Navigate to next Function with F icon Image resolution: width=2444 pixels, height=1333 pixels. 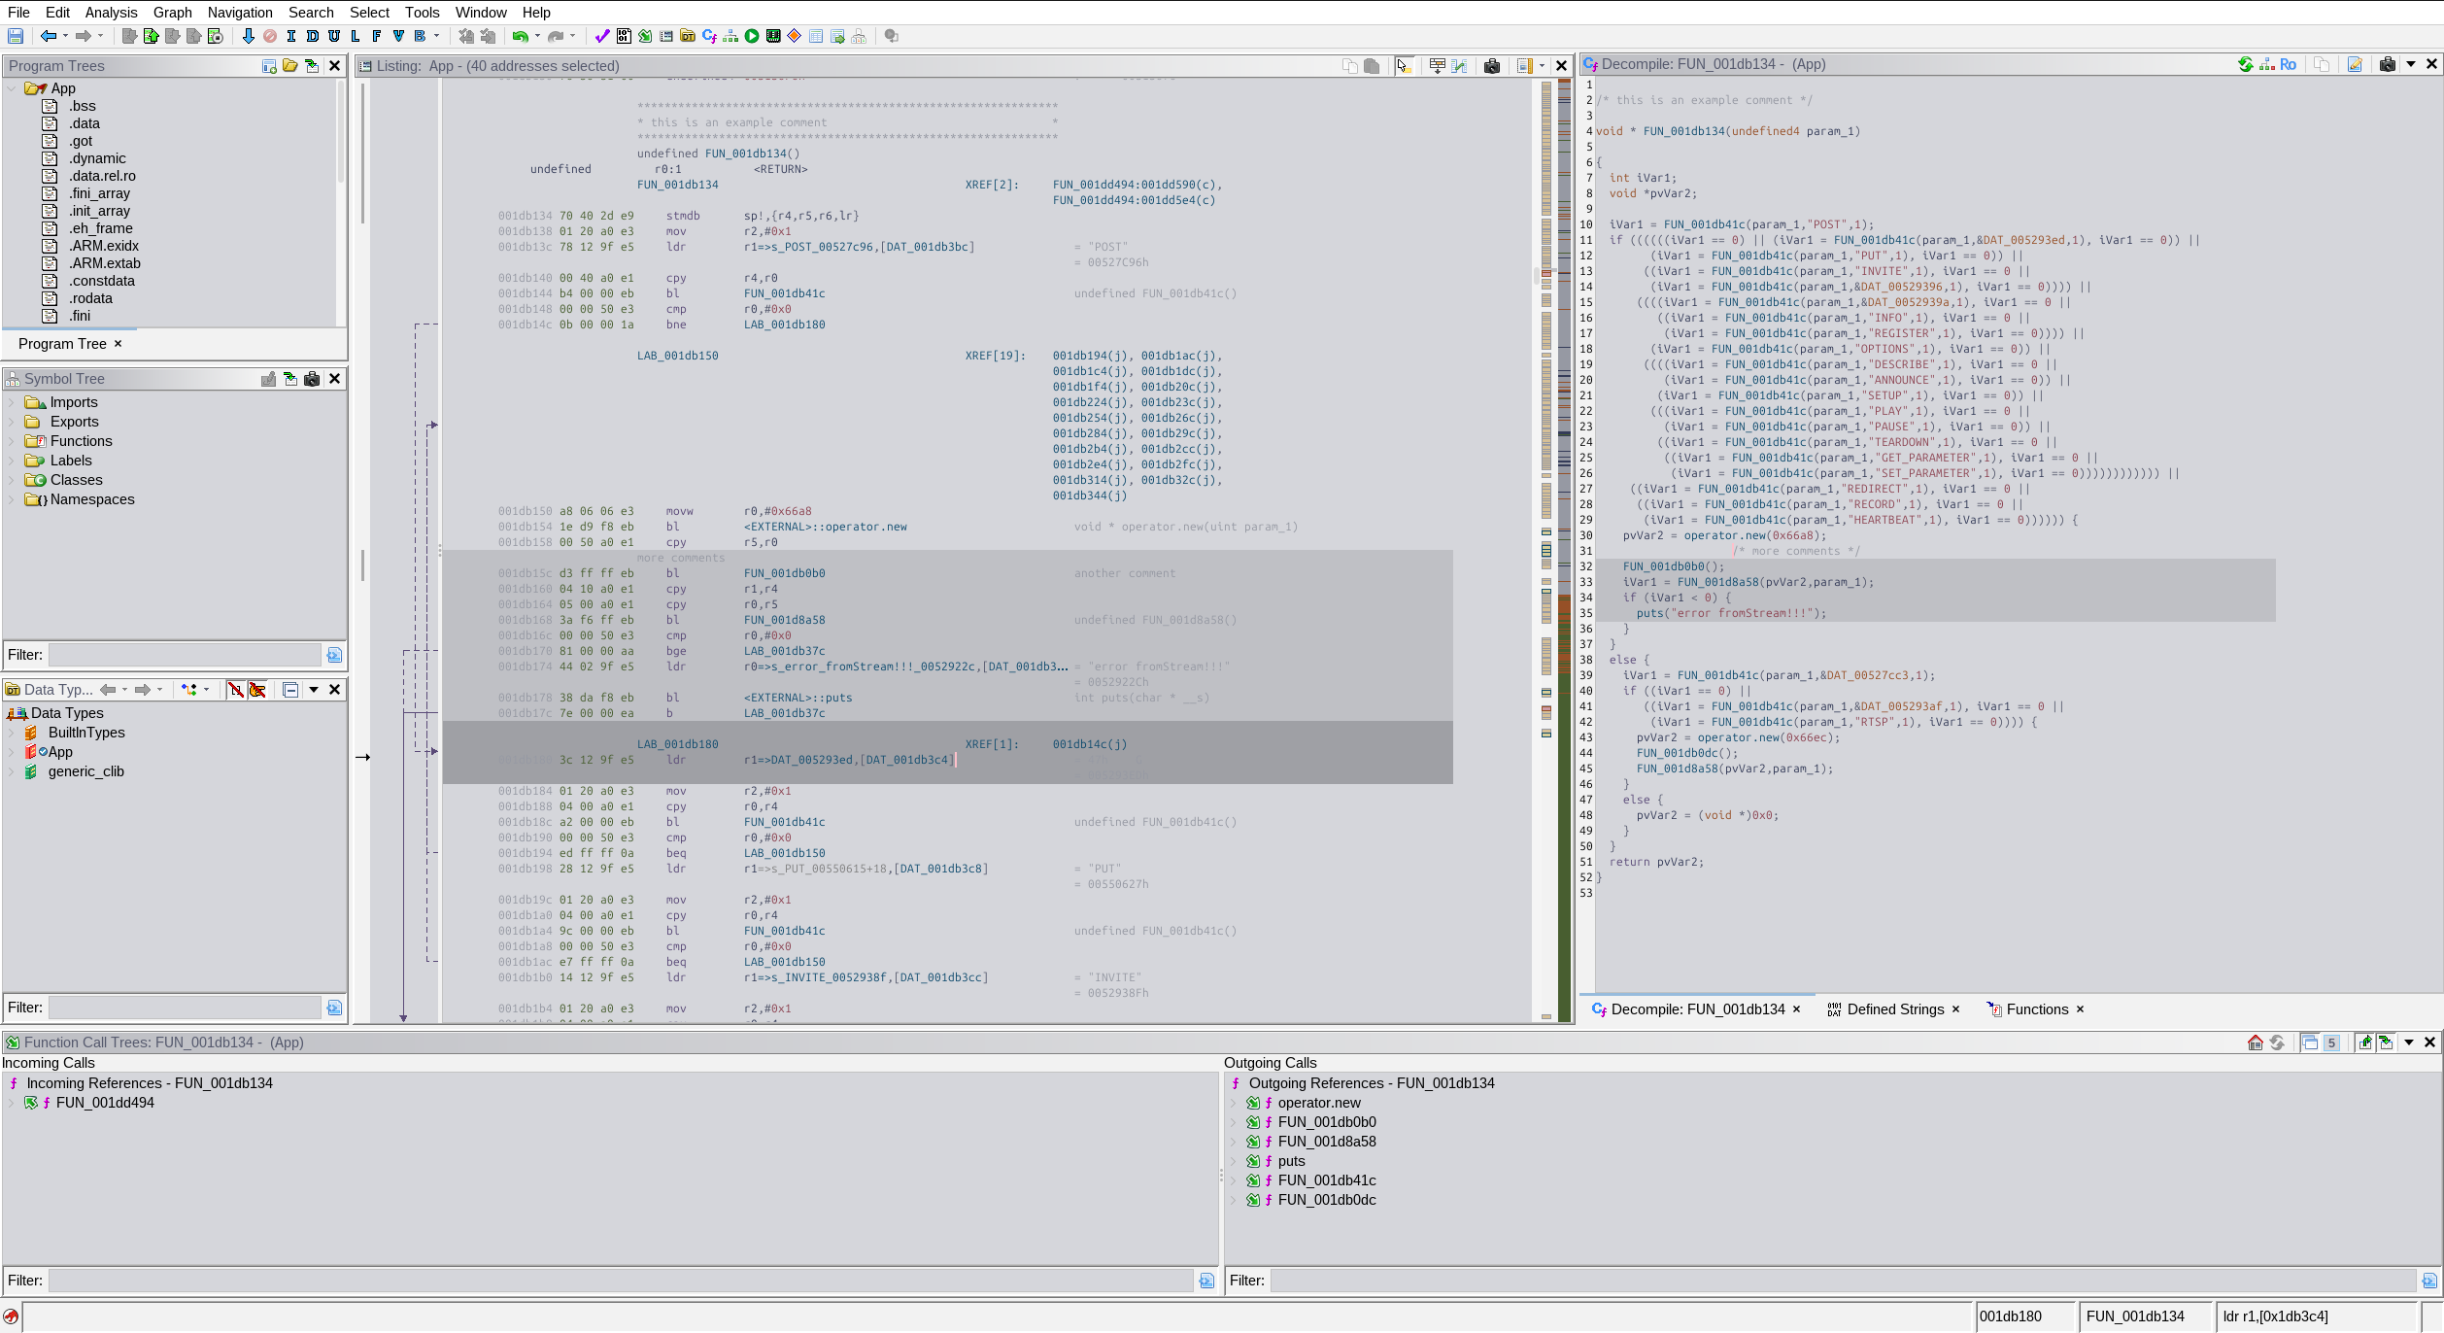[377, 36]
